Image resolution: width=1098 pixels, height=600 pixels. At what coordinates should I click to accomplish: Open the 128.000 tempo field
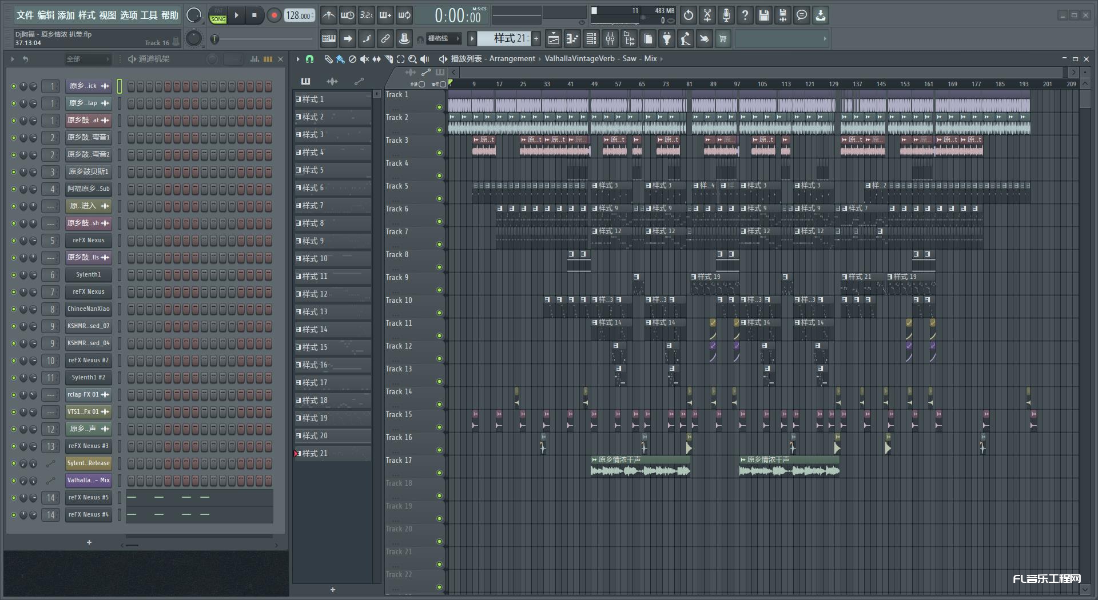pyautogui.click(x=300, y=15)
